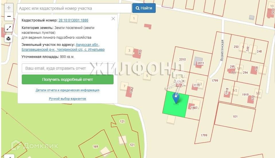Click the Найти search button
This screenshot has width=275, height=158.
(144, 8)
